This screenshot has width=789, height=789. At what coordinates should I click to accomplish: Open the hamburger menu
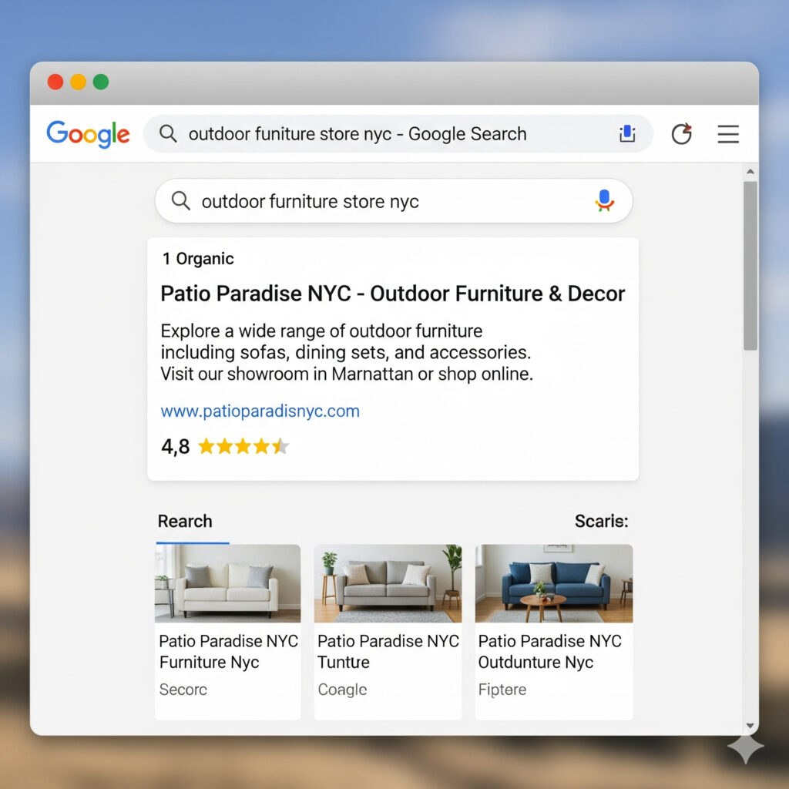728,134
